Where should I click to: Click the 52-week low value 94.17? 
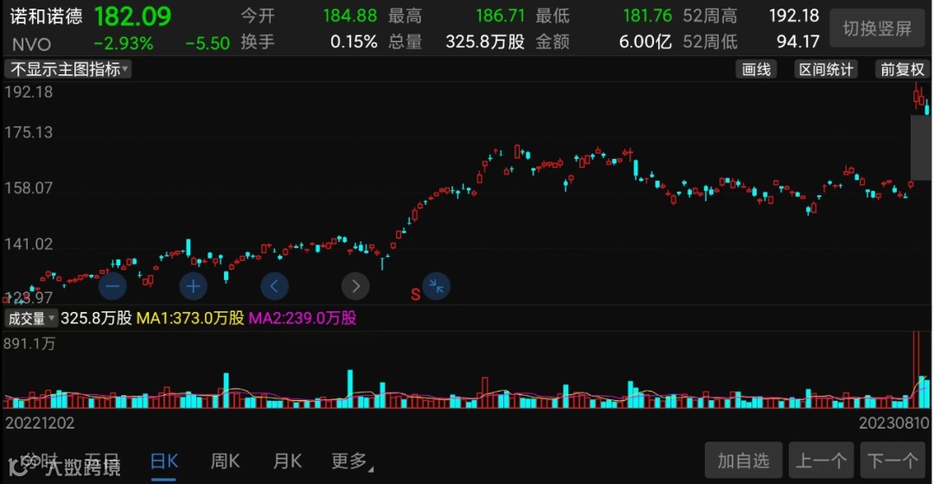pos(798,41)
